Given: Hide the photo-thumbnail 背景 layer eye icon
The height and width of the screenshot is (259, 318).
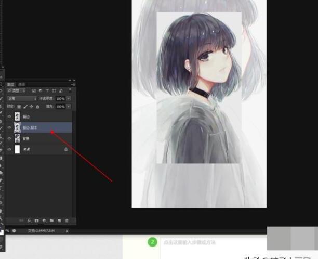Looking at the screenshot, I should tap(9, 138).
